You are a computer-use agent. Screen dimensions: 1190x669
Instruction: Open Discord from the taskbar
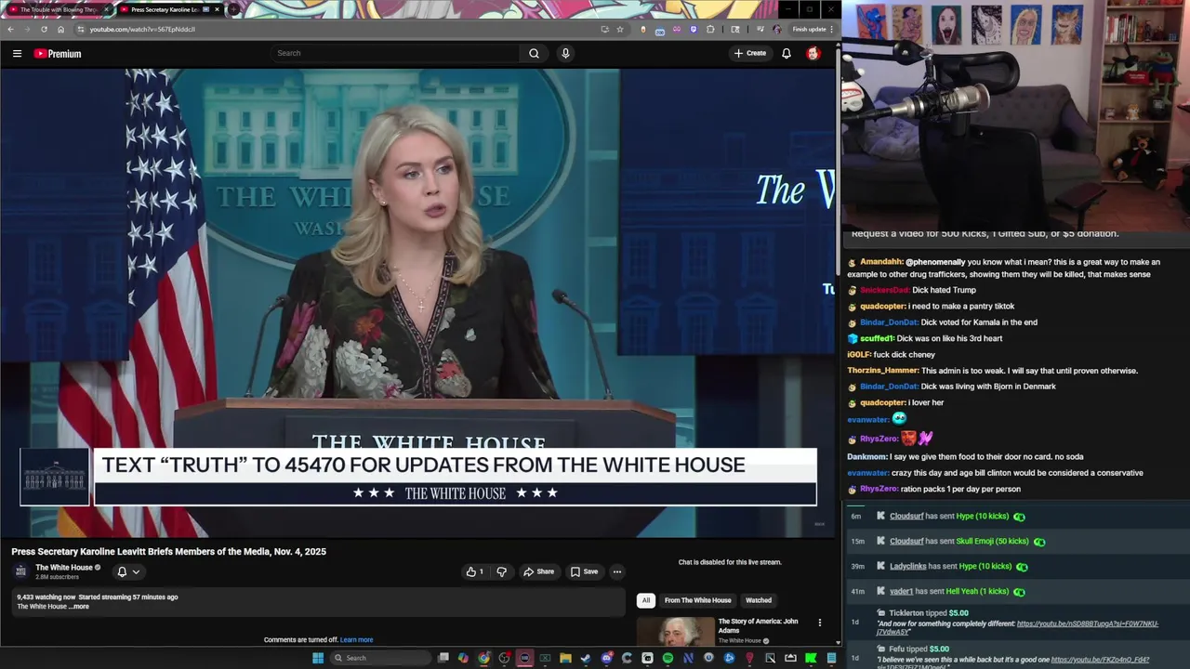pos(606,658)
